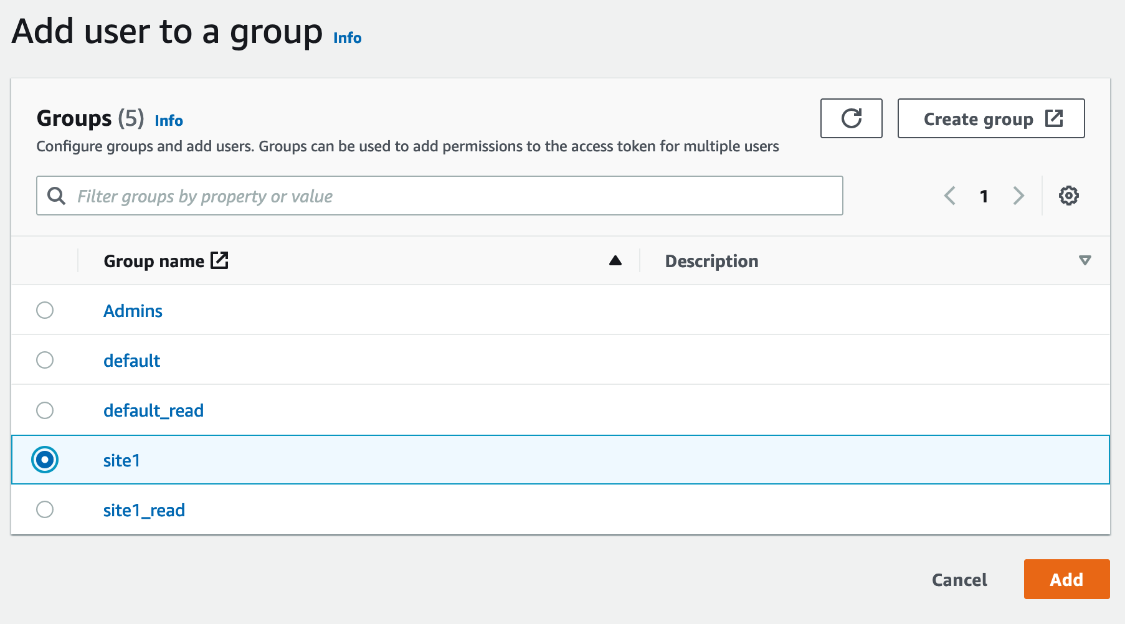Click the Create group button
Image resolution: width=1125 pixels, height=624 pixels.
click(990, 118)
